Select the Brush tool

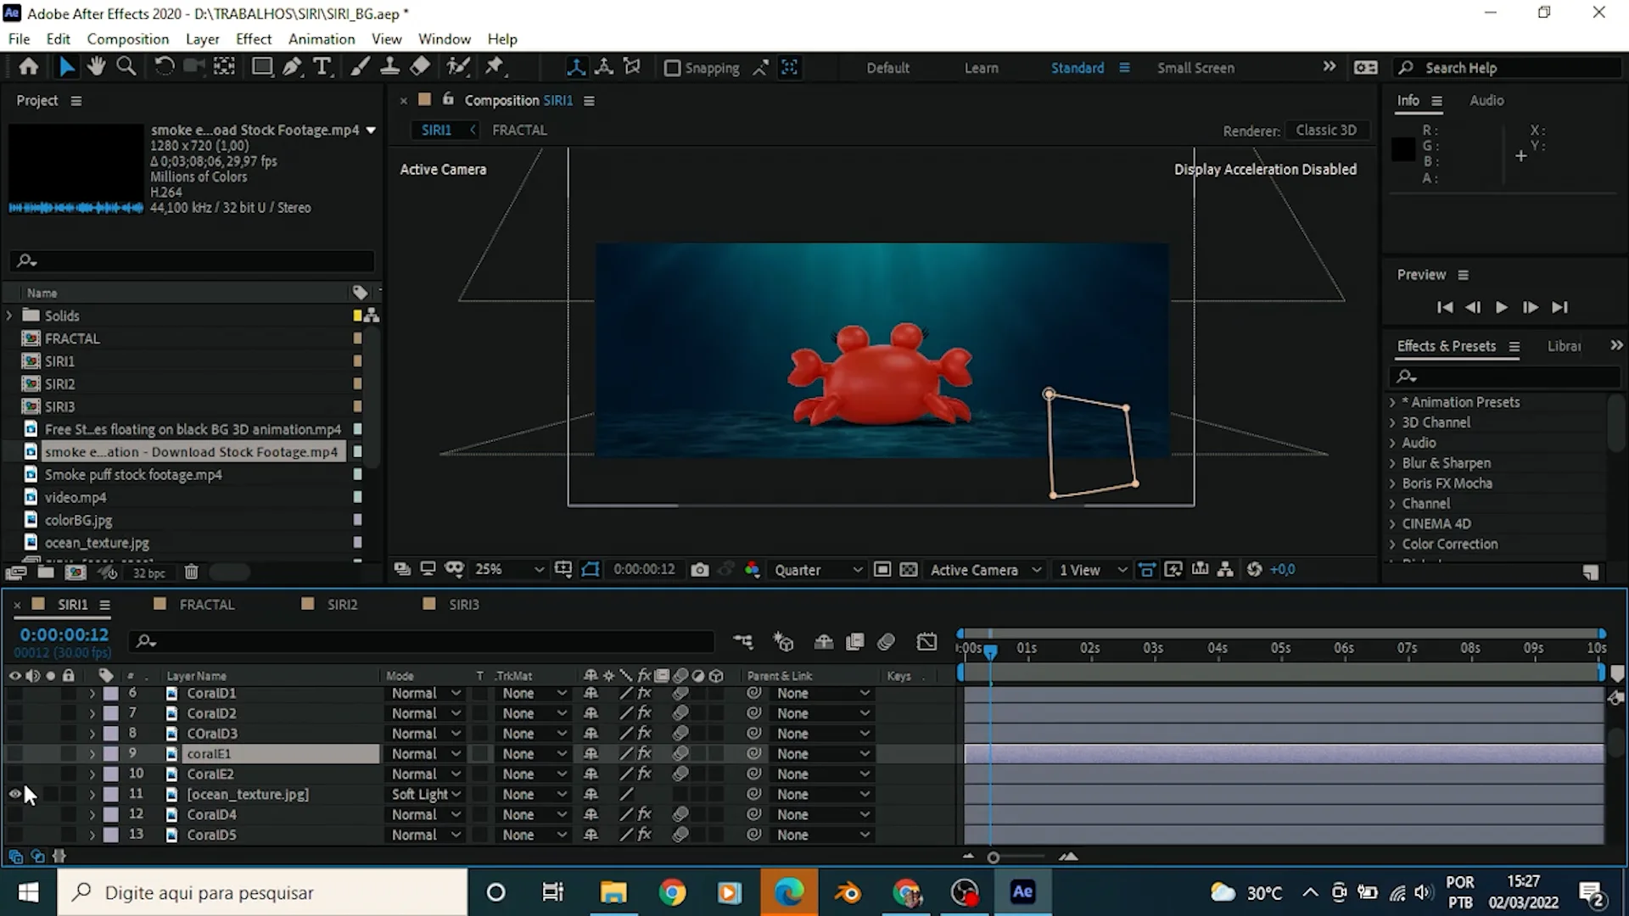pos(360,66)
